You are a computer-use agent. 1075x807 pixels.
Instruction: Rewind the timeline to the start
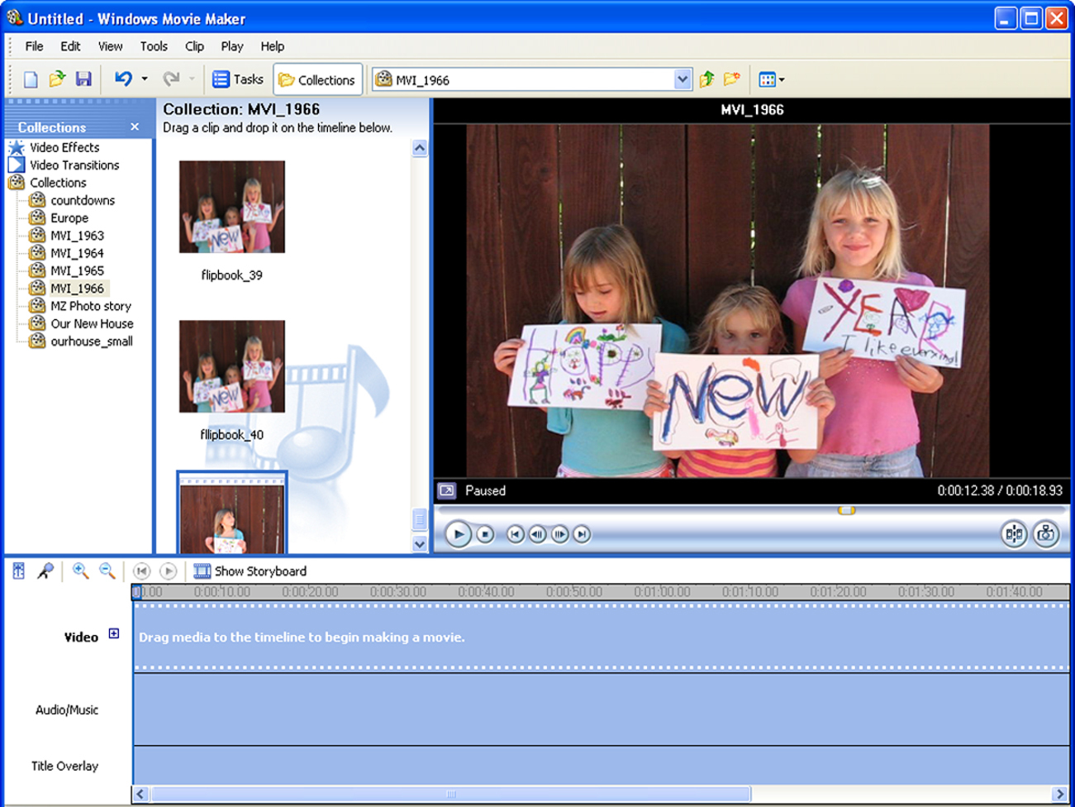point(141,571)
